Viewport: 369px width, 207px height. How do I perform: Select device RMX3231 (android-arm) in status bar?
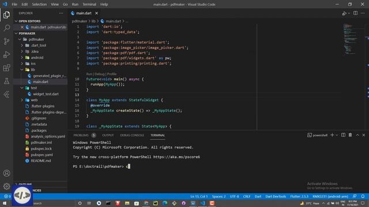(330, 197)
